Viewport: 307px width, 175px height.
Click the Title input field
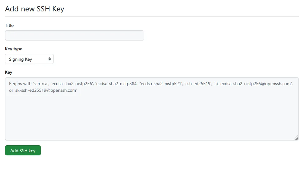point(74,35)
